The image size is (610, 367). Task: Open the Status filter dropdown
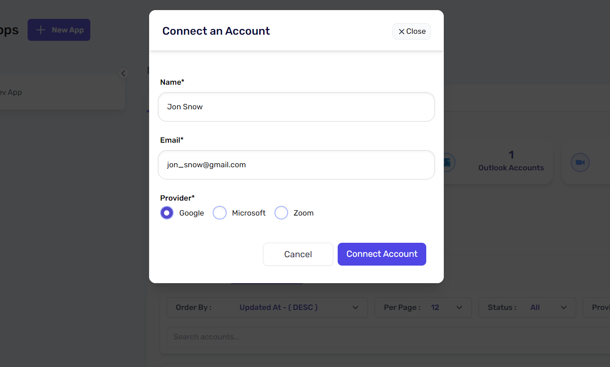coord(527,307)
